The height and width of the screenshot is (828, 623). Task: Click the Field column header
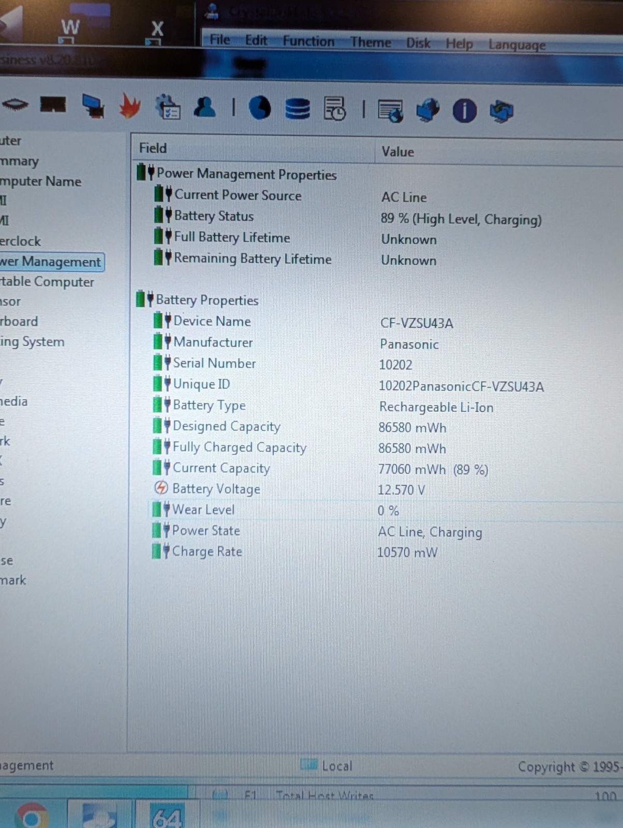click(253, 149)
